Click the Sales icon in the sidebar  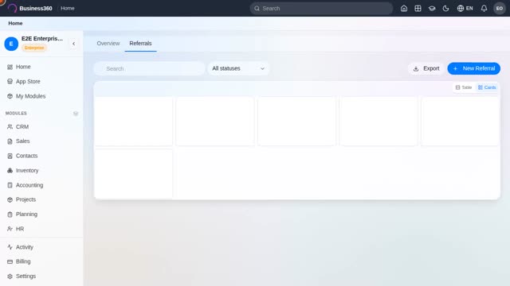10,141
